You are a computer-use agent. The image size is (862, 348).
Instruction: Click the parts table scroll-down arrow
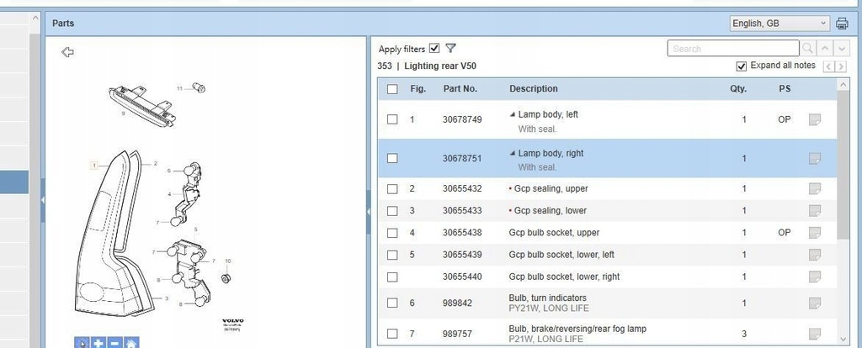pos(843,340)
